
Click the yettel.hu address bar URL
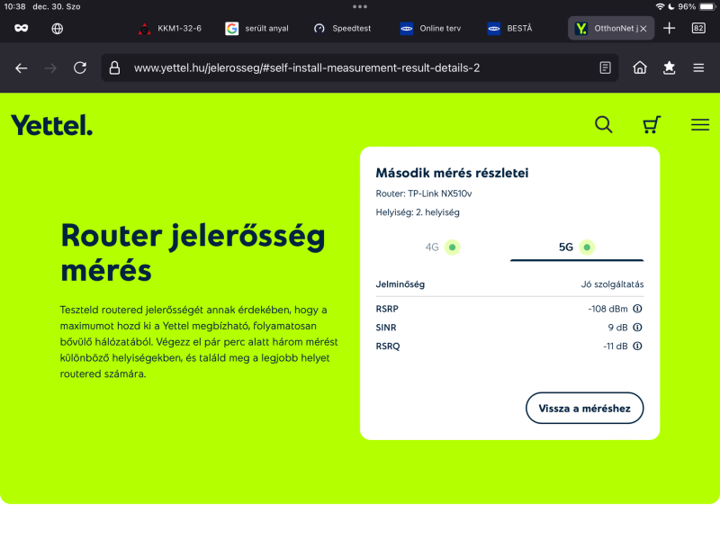pyautogui.click(x=307, y=68)
